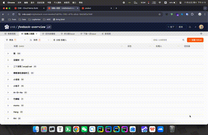The width and height of the screenshot is (208, 135).
Task: Reload the current page
Action: (x=13, y=14)
